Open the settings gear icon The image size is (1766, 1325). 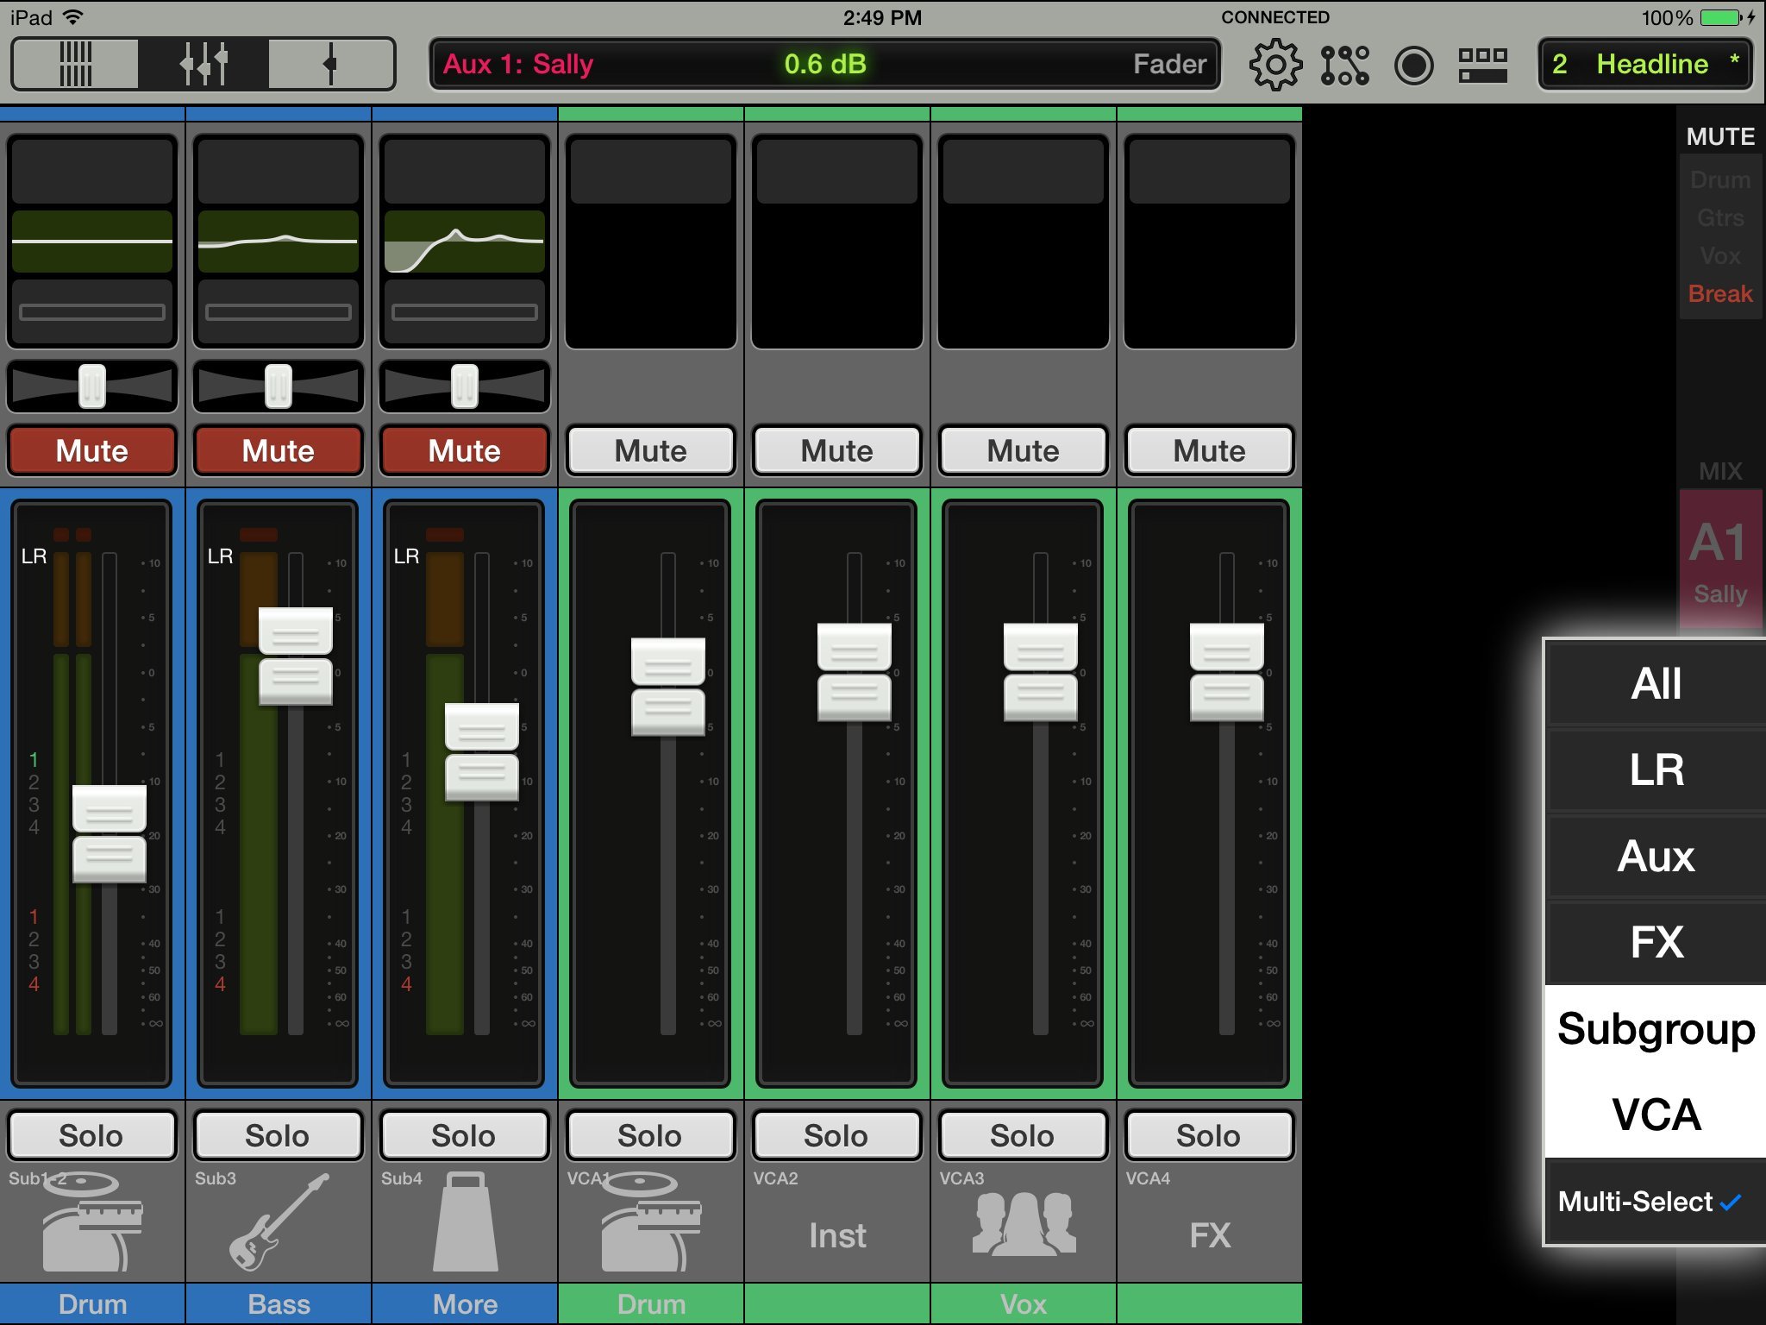pos(1274,65)
